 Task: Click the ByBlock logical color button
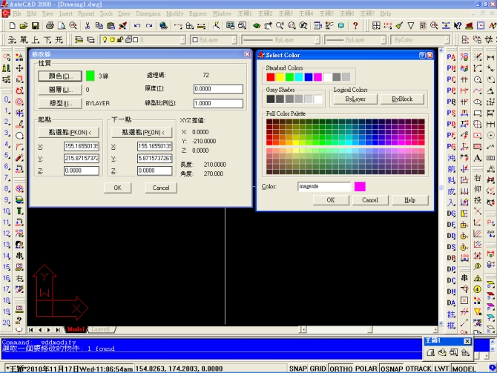[402, 99]
